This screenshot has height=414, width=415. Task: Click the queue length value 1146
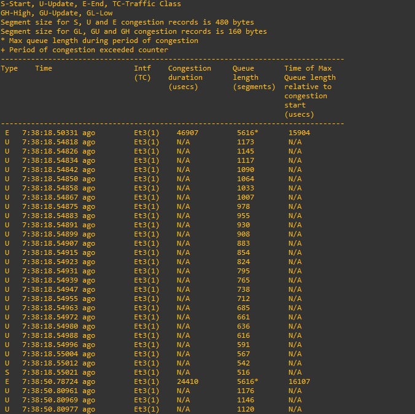pyautogui.click(x=246, y=400)
